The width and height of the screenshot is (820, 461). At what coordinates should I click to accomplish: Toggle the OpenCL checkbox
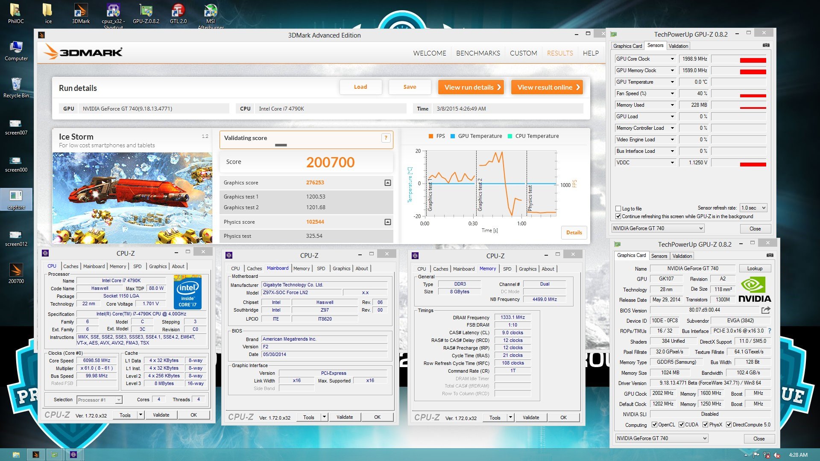click(x=654, y=425)
